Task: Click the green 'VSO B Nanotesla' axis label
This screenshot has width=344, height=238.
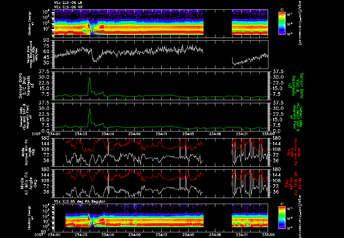Action: pos(296,86)
